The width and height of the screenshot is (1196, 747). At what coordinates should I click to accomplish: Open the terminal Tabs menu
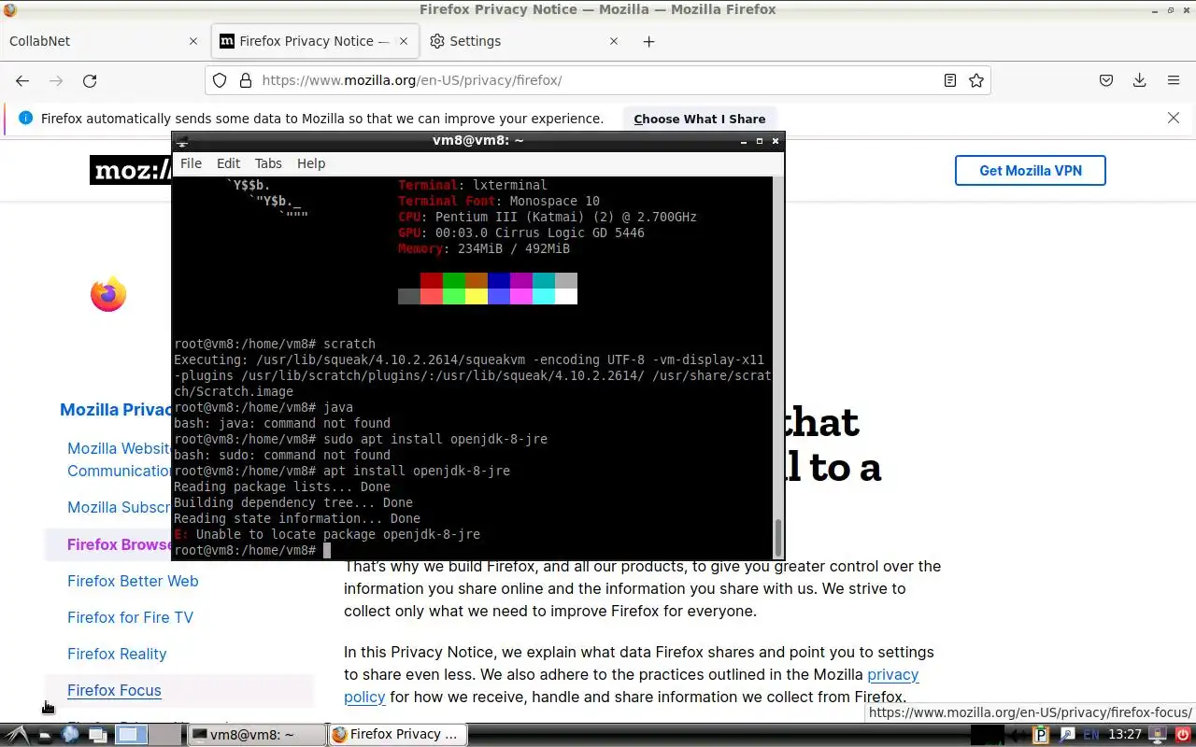tap(268, 163)
